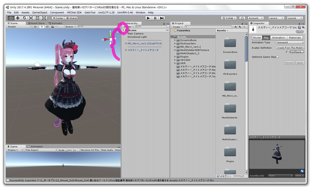Toggle Mute Audio in Game view
311x187 pixels.
pyautogui.click(x=107, y=150)
